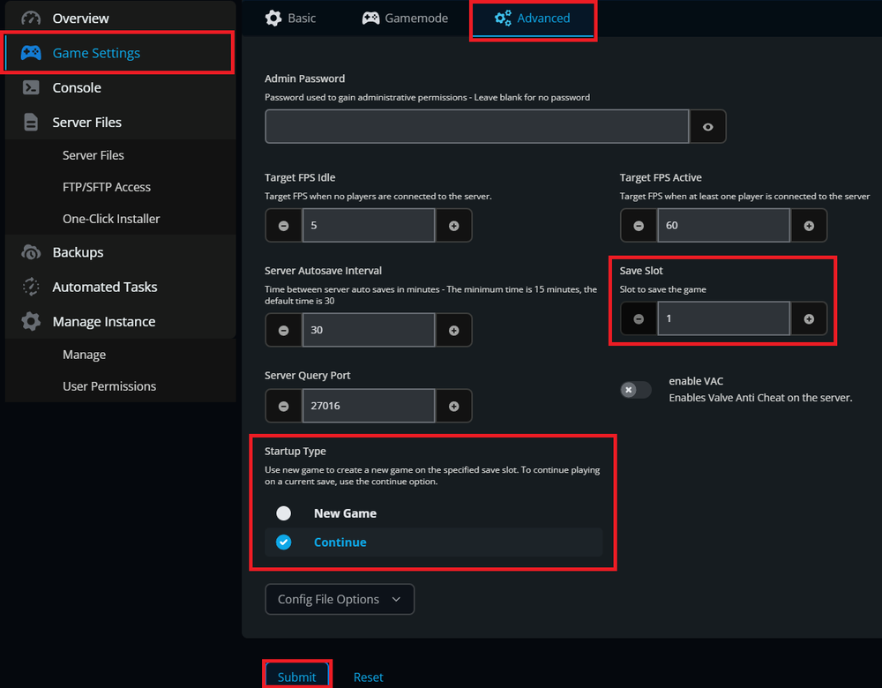
Task: Open the Config File Options dropdown
Action: pos(339,599)
